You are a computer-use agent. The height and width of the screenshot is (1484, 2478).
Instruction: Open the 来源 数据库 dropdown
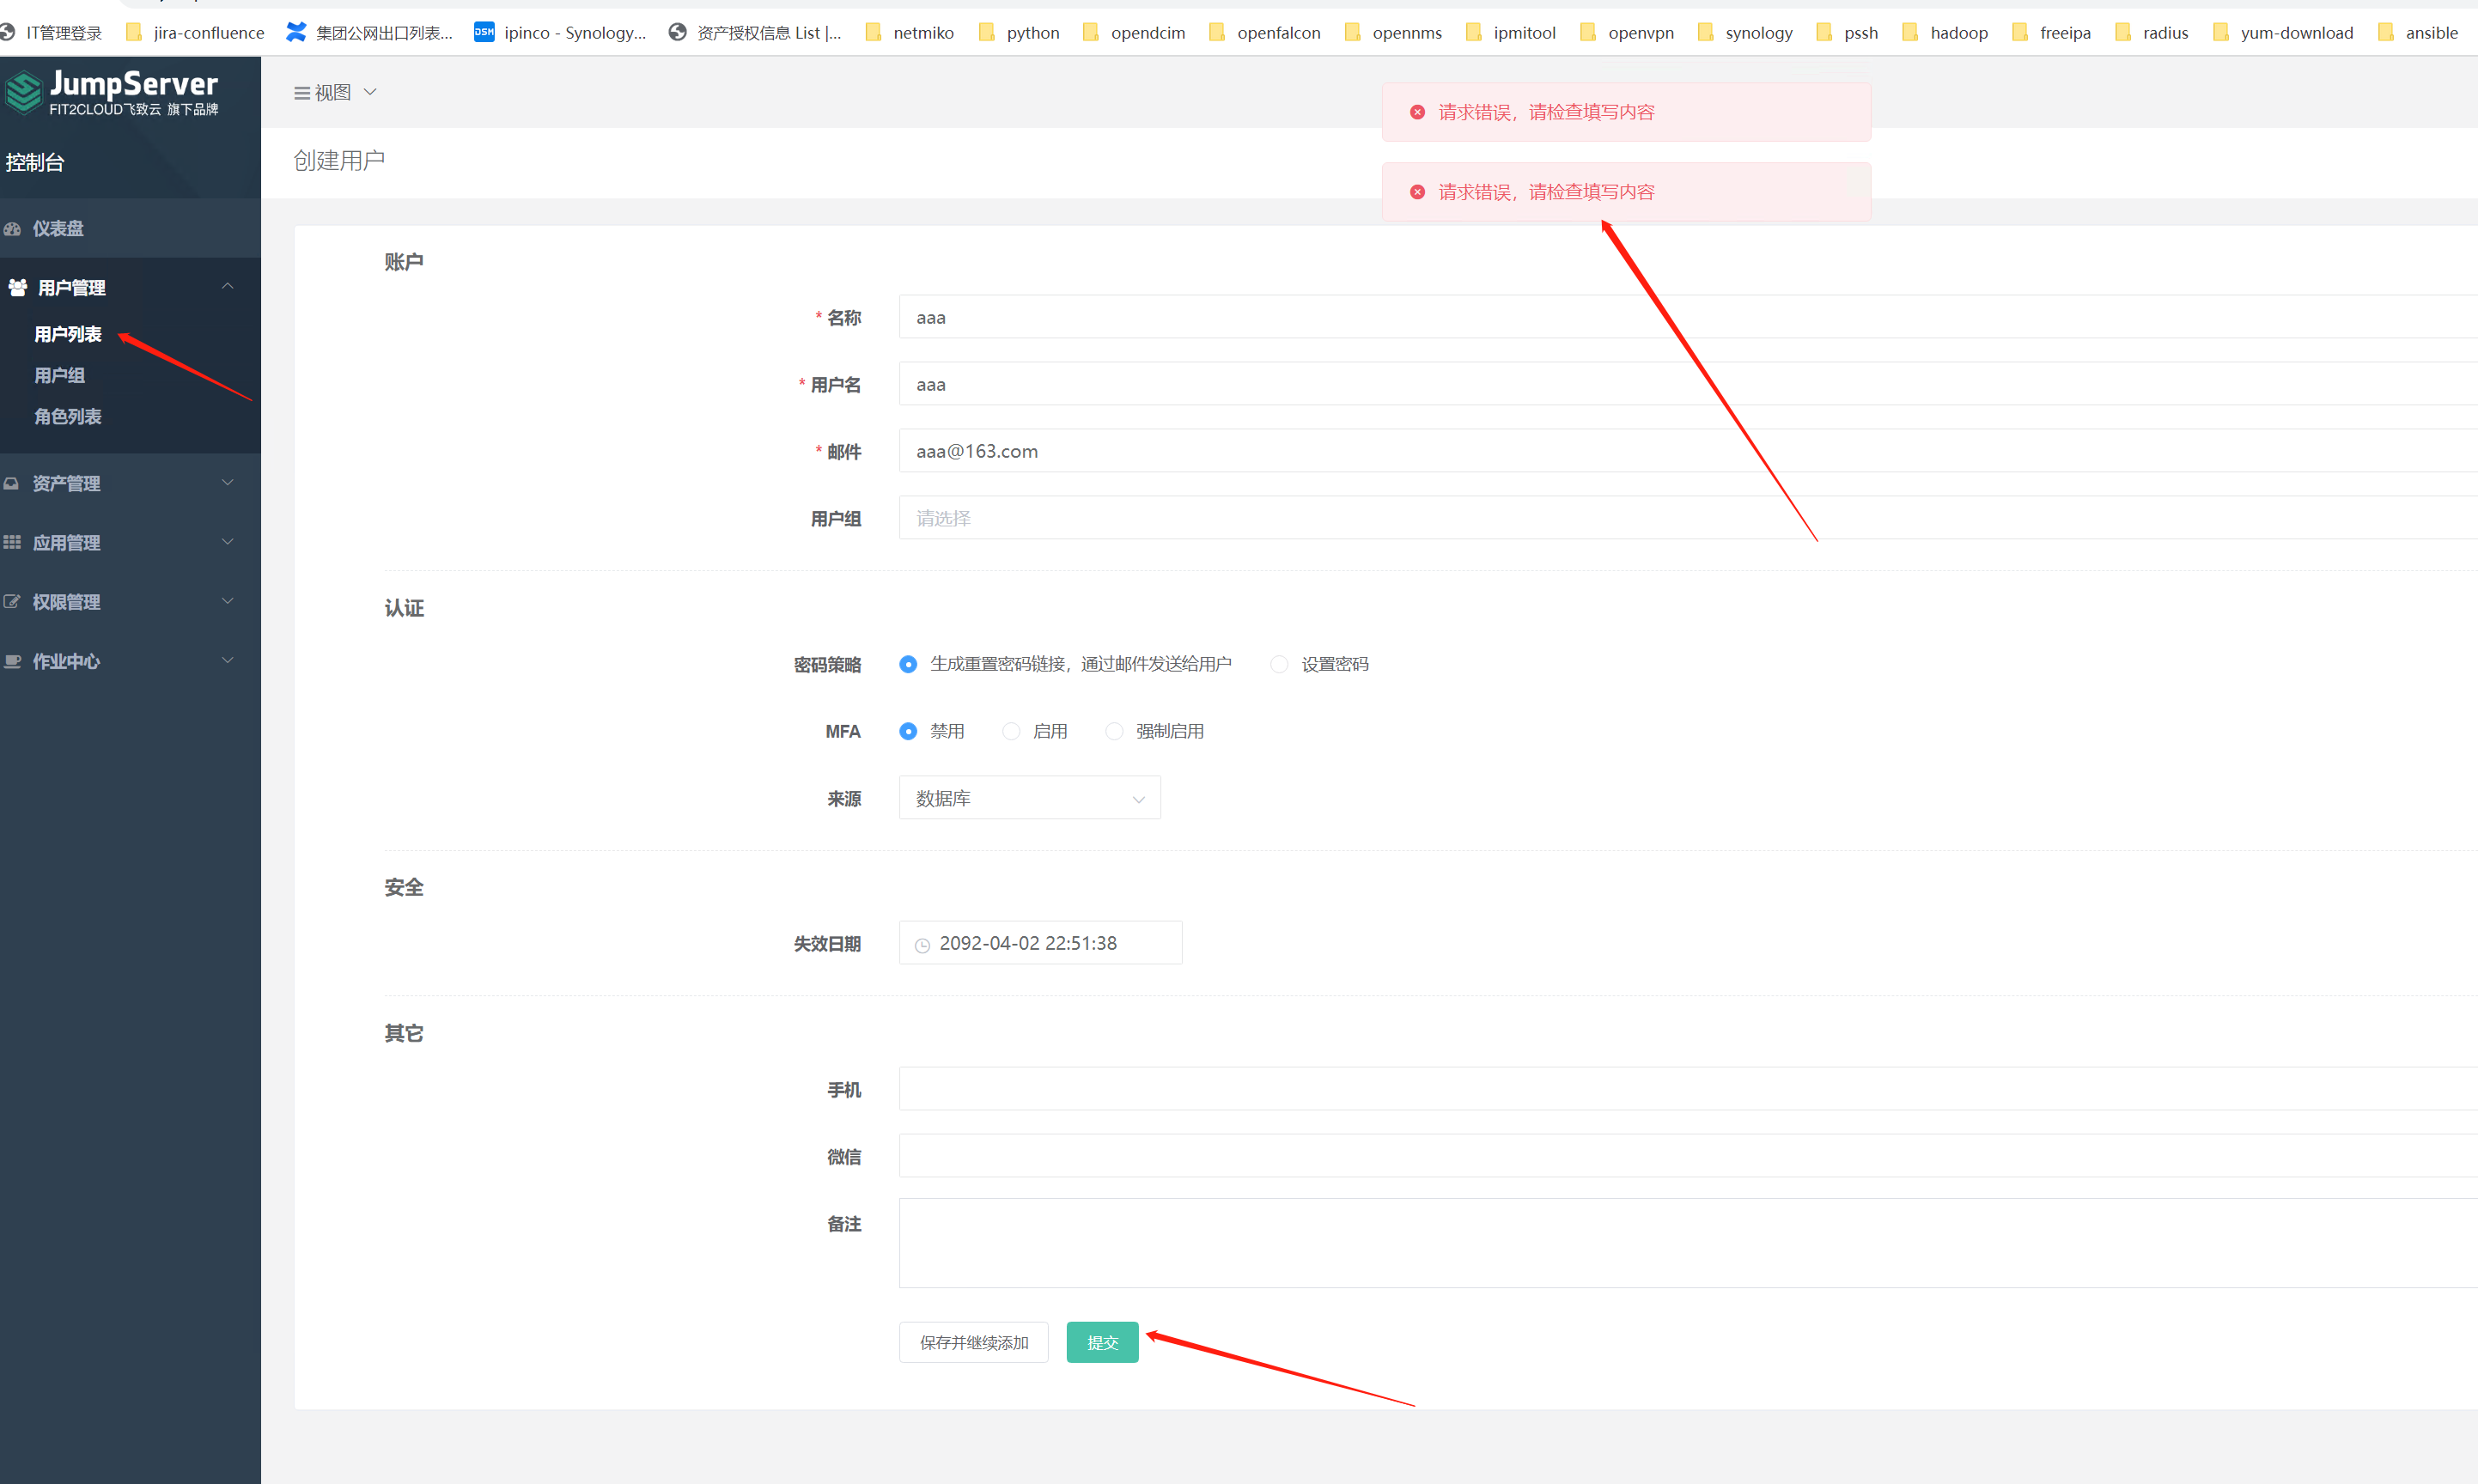1030,798
